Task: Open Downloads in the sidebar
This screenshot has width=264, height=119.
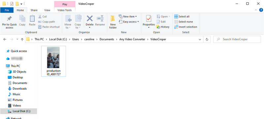Action: click(x=17, y=89)
